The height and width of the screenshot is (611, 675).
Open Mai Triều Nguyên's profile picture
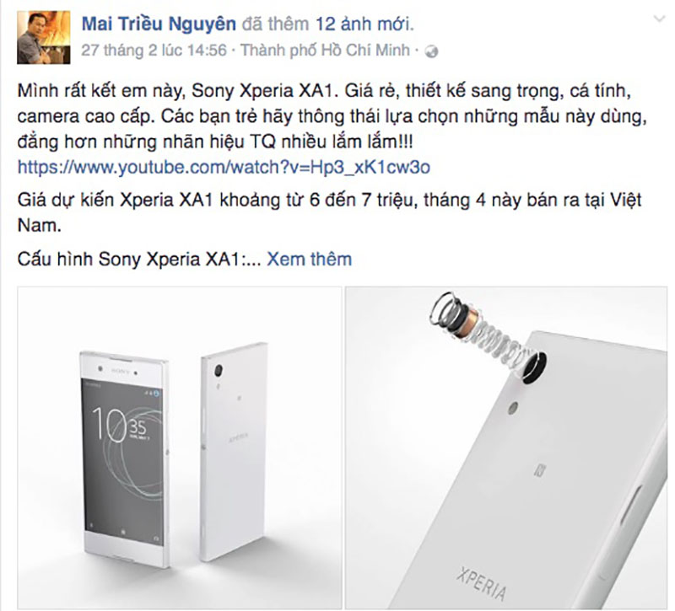[44, 37]
